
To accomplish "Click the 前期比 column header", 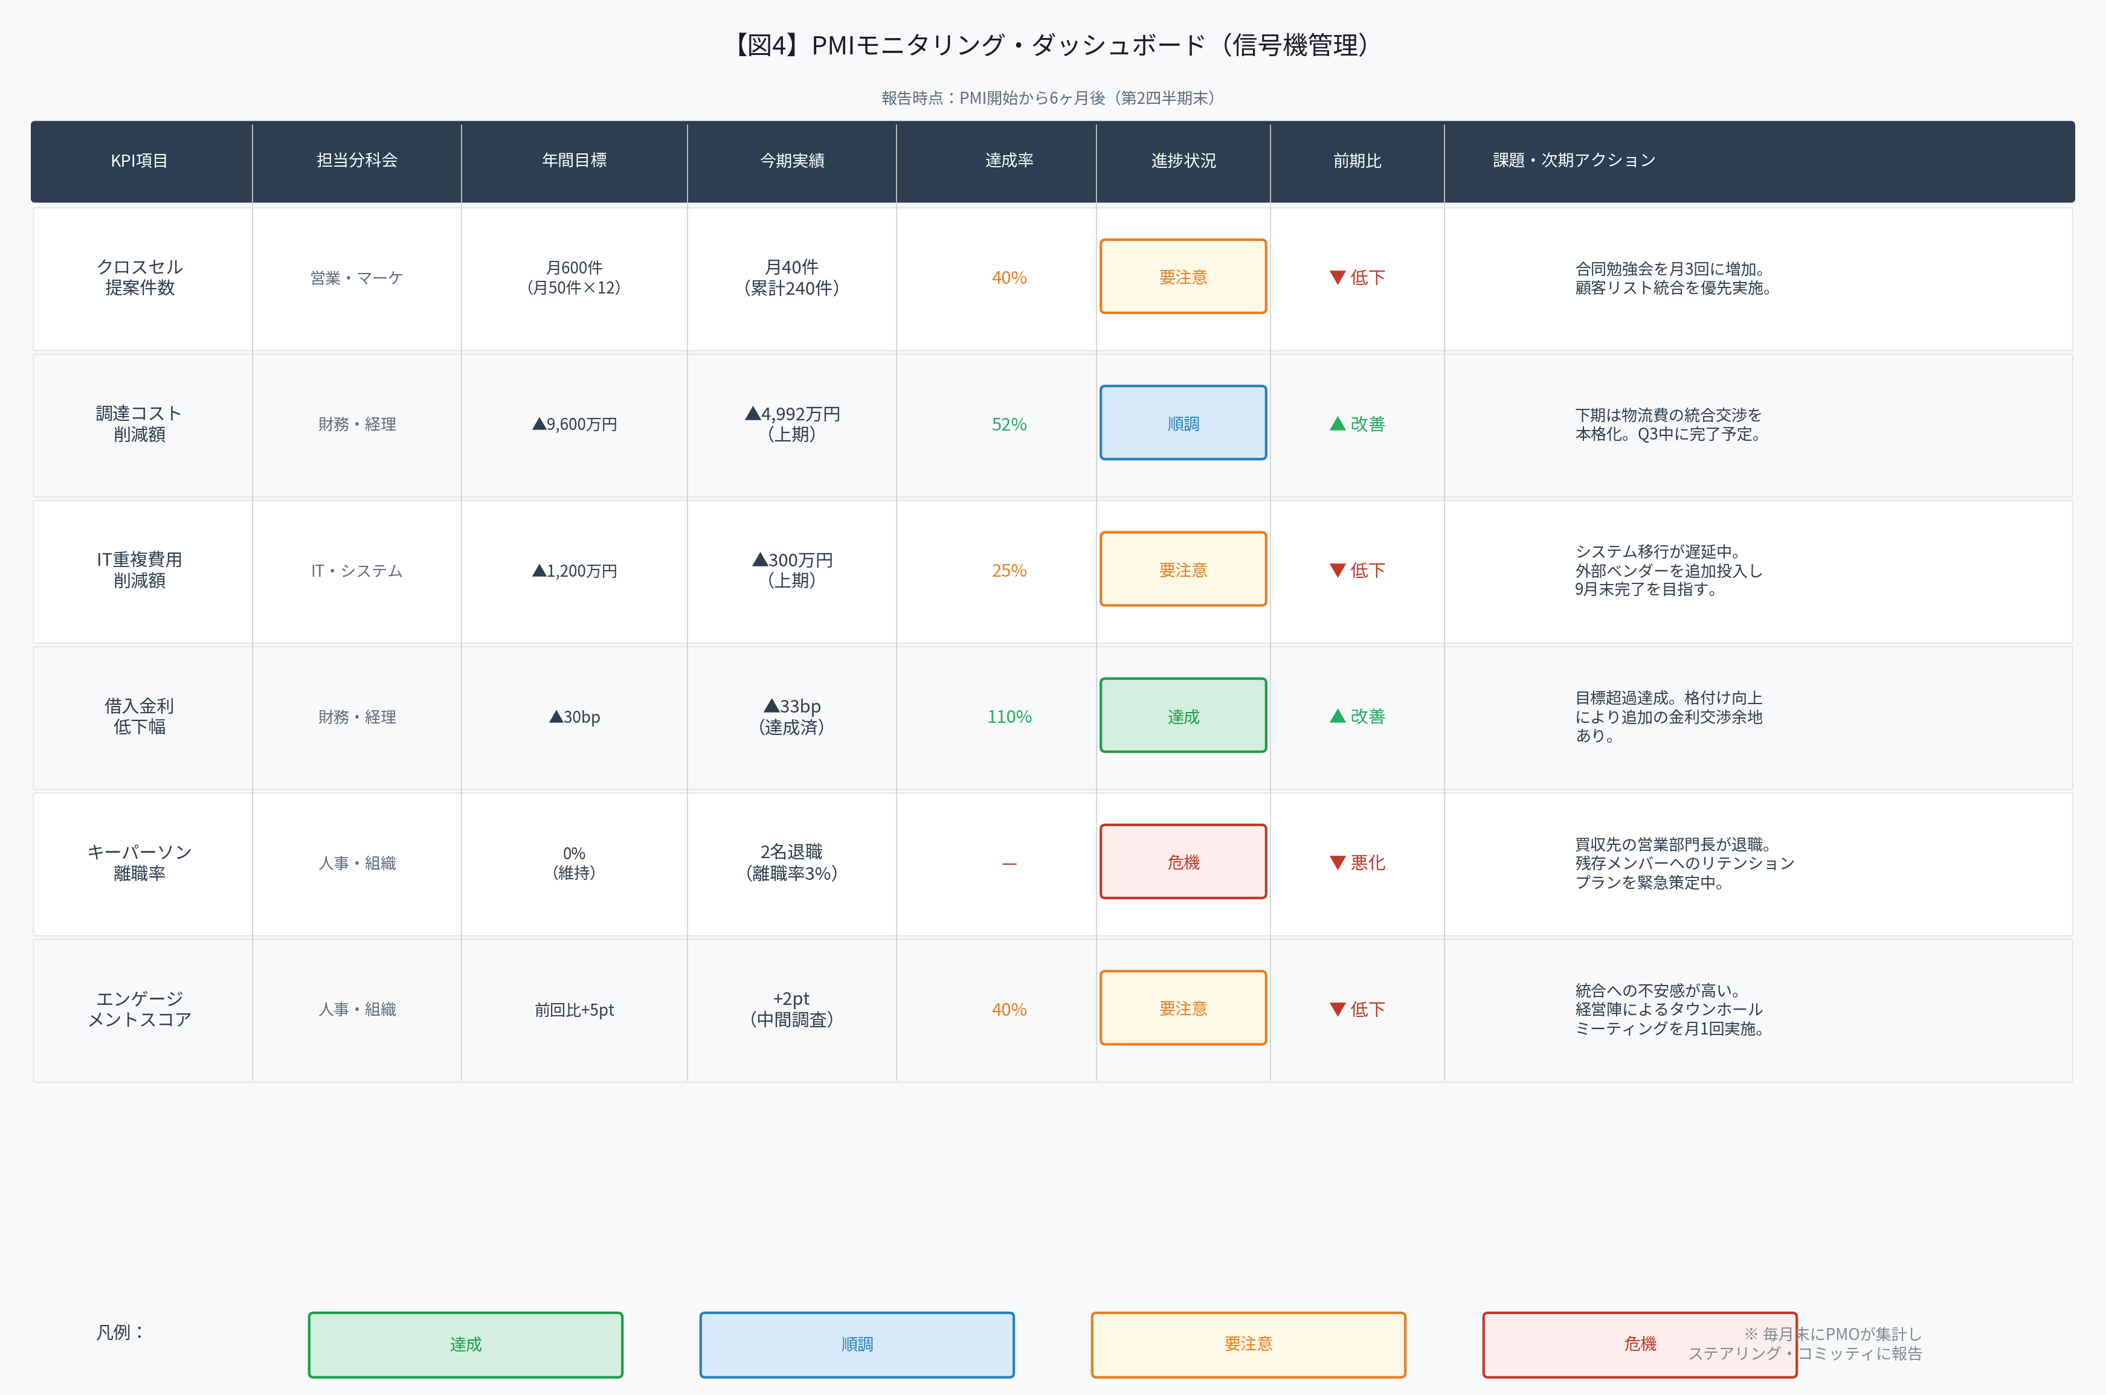I will point(1357,160).
